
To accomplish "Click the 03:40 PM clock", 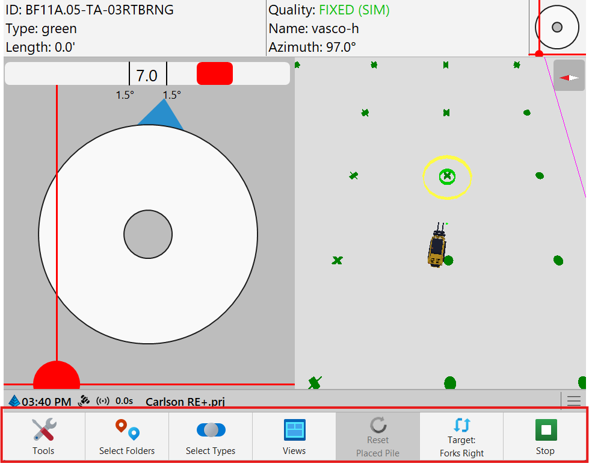I will (x=46, y=402).
